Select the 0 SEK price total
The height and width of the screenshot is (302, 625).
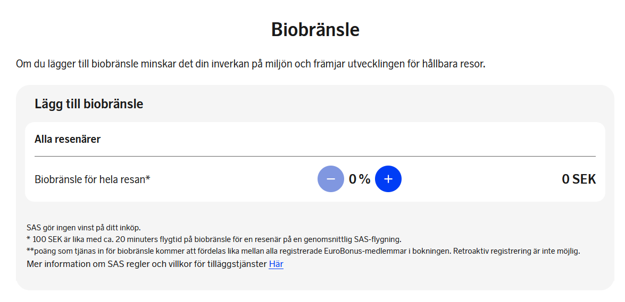click(x=579, y=179)
